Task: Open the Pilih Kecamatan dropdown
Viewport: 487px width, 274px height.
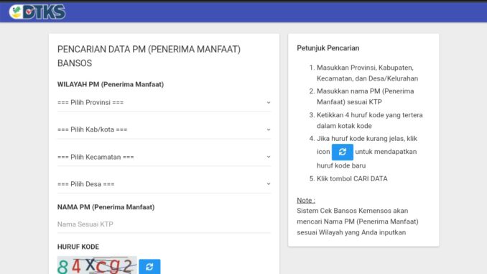Action: pyautogui.click(x=164, y=157)
